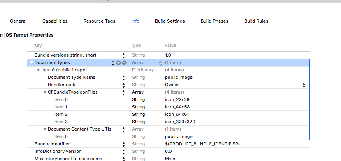Add a row with Document types plus icon

pos(118,63)
